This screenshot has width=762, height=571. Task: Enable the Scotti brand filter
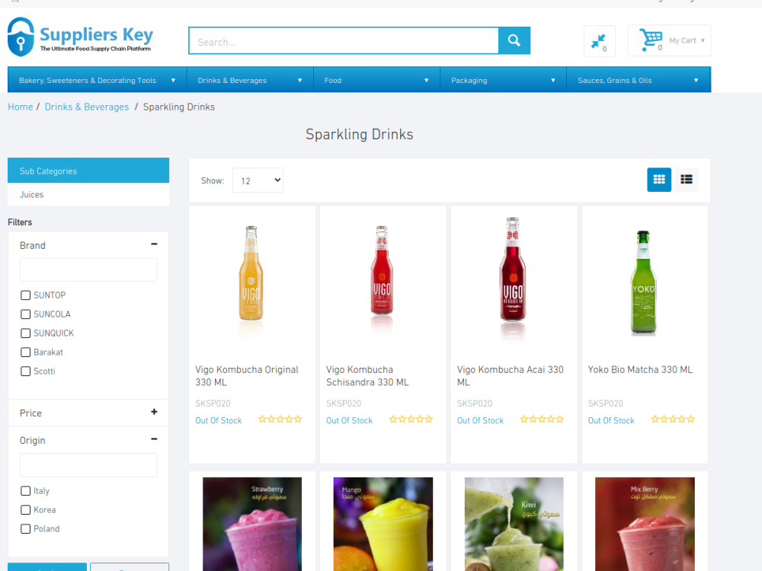[26, 371]
